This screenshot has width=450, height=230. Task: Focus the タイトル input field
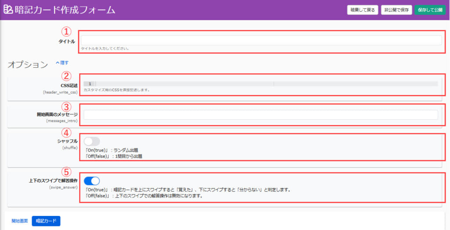(261, 40)
